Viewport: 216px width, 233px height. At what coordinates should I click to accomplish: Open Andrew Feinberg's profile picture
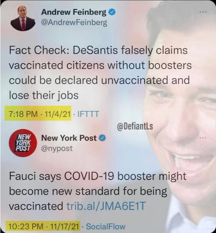pos(23,18)
